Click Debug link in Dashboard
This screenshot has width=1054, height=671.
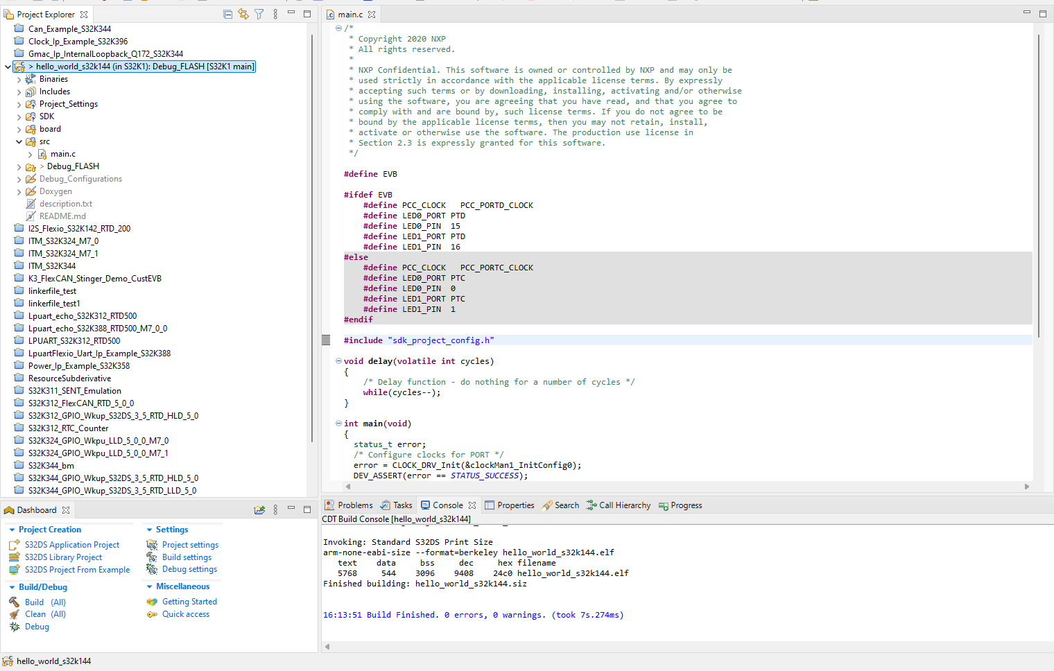point(37,627)
